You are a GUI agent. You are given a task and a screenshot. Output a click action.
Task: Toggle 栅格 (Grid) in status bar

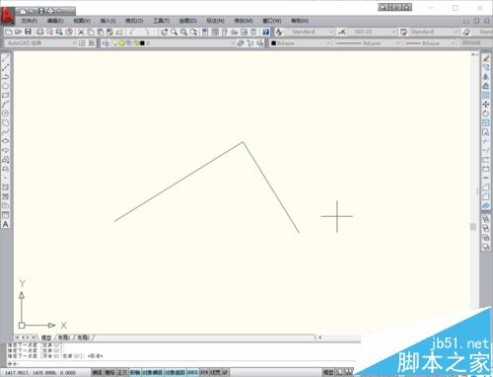pos(109,372)
